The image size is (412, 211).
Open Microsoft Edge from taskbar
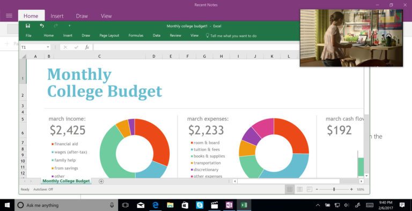pyautogui.click(x=156, y=205)
